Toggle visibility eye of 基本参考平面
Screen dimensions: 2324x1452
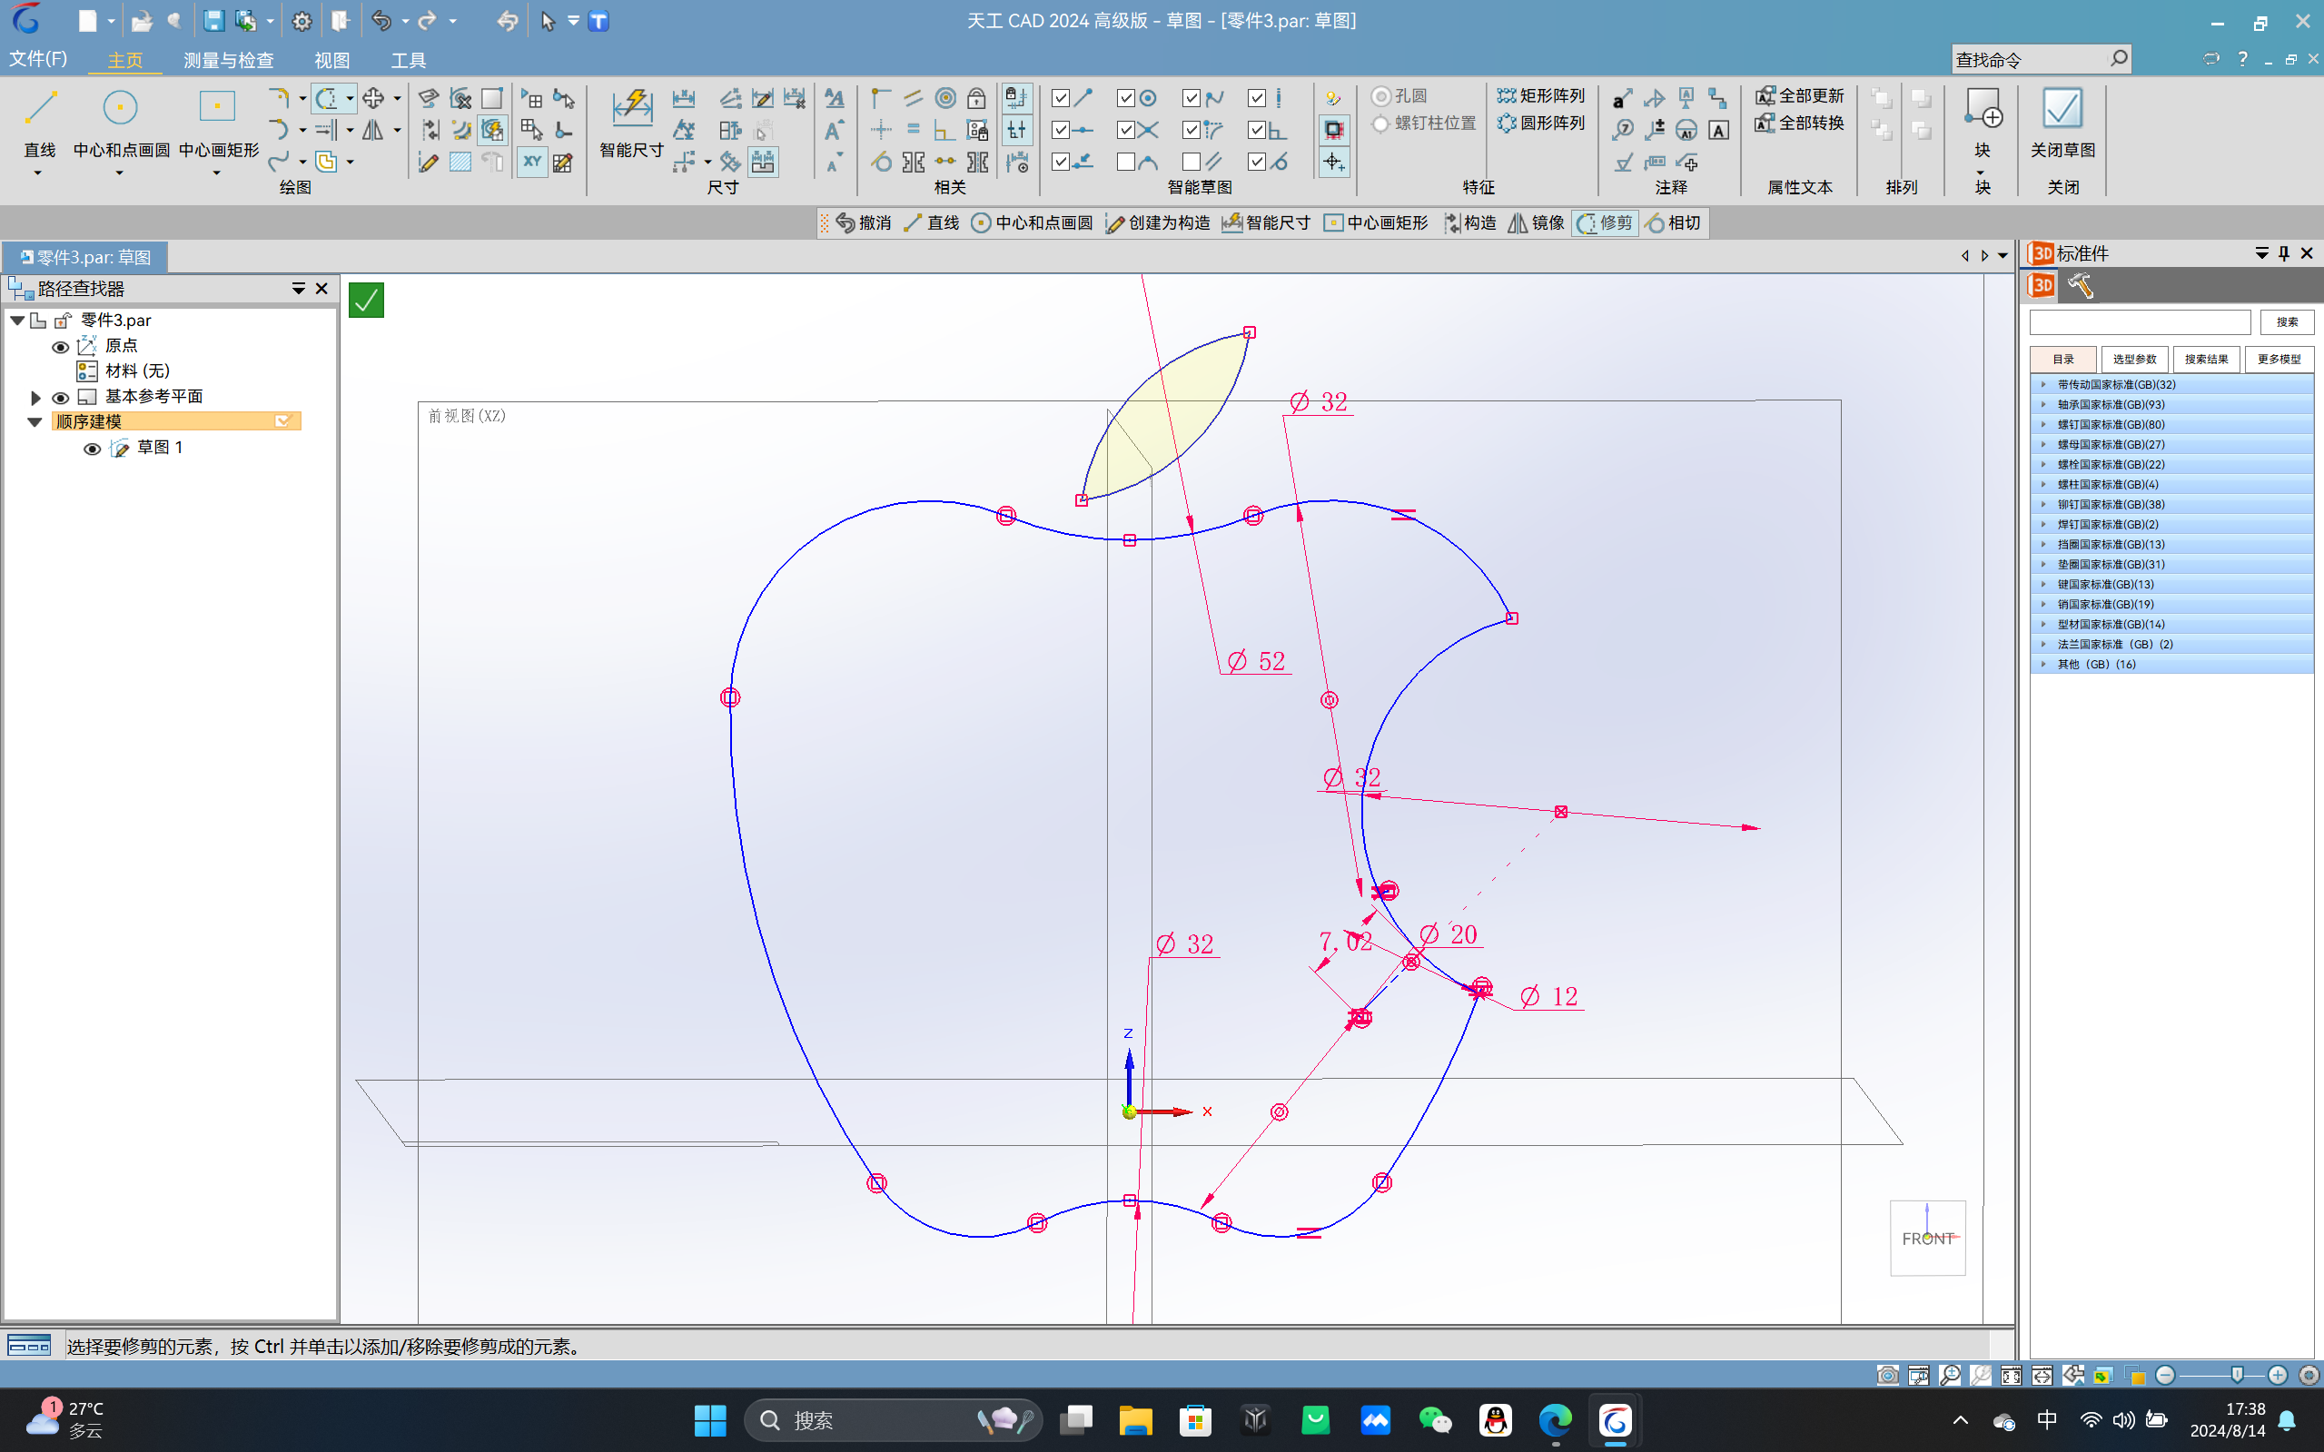(x=61, y=398)
